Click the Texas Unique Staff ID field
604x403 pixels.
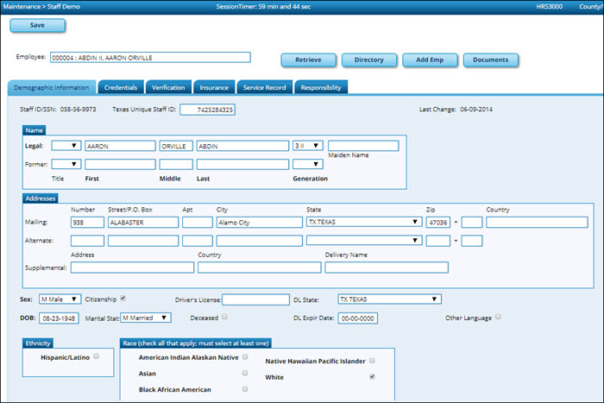[207, 110]
